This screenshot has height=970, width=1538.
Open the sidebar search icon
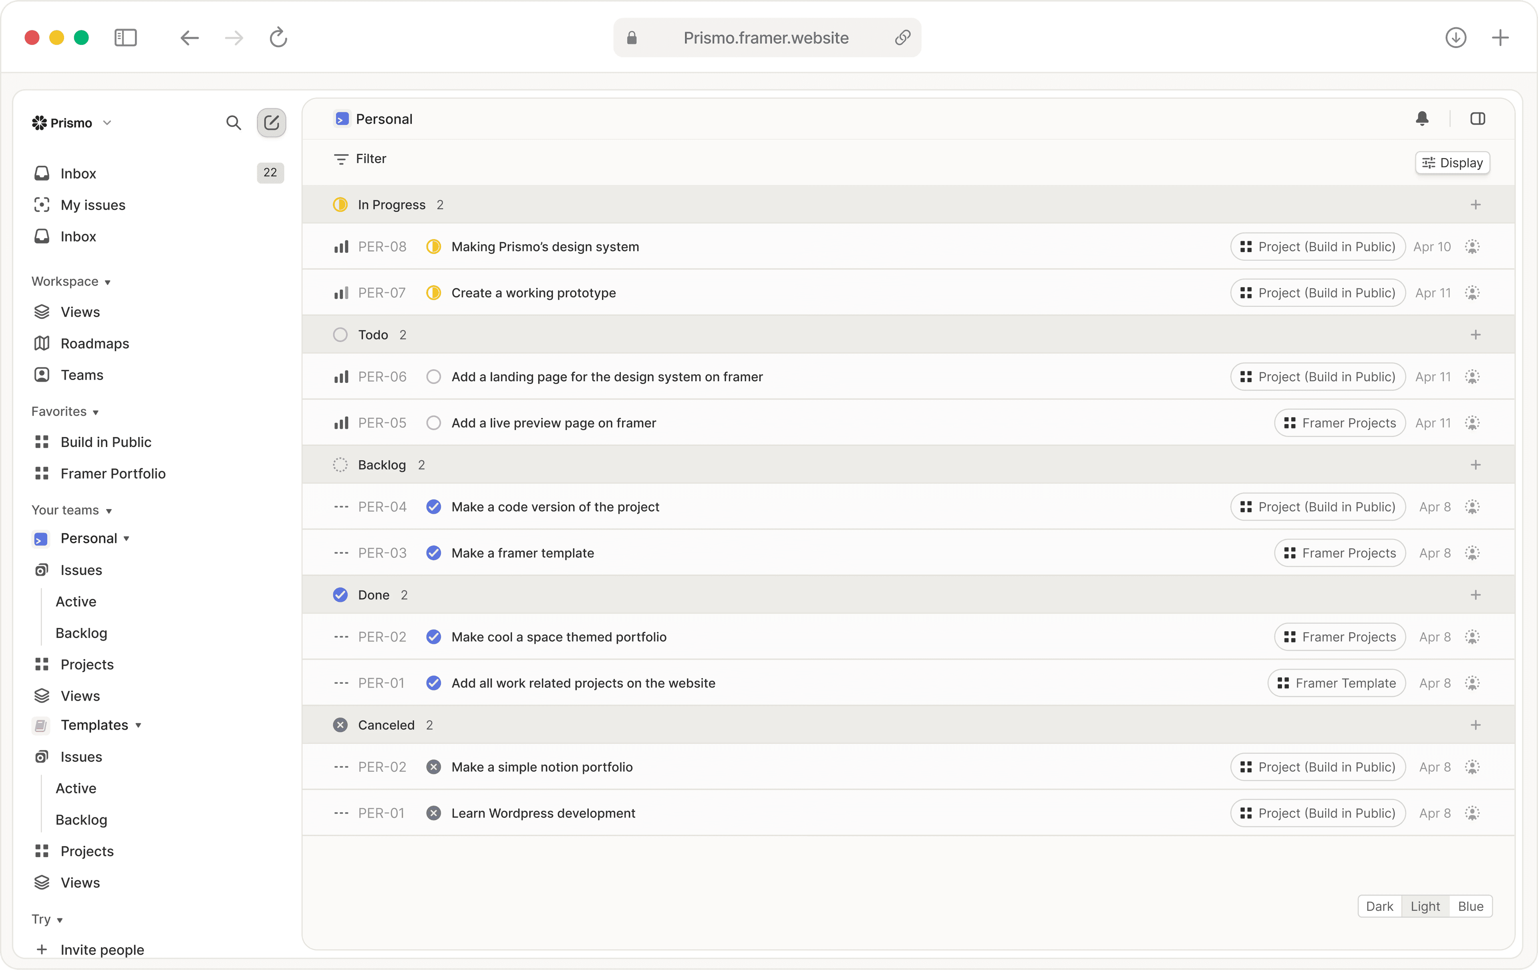[x=233, y=123]
